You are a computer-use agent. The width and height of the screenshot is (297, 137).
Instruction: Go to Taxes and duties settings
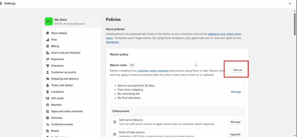click(62, 85)
